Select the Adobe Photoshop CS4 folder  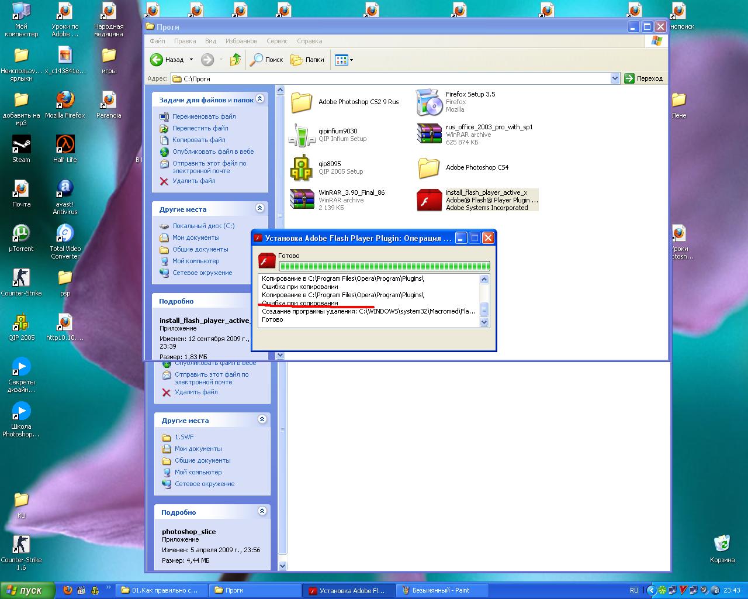pyautogui.click(x=429, y=168)
